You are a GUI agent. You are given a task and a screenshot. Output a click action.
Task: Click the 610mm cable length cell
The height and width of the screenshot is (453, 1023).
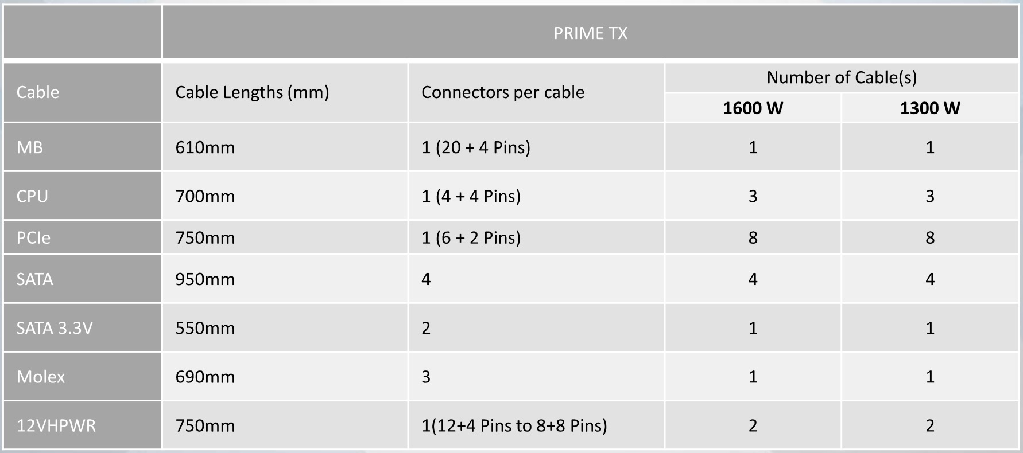pos(205,147)
